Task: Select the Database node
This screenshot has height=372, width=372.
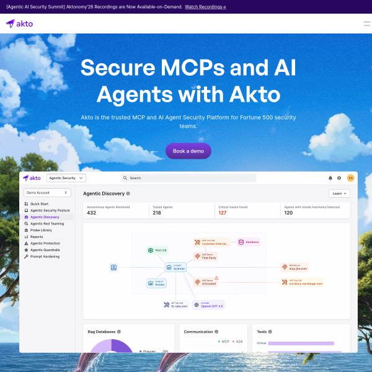Action: pyautogui.click(x=249, y=242)
